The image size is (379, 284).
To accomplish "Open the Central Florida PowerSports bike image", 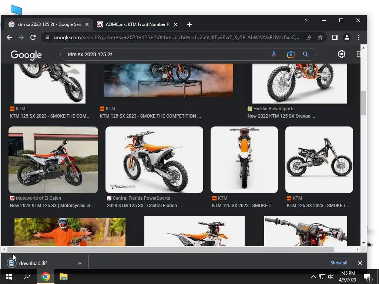I will click(154, 160).
